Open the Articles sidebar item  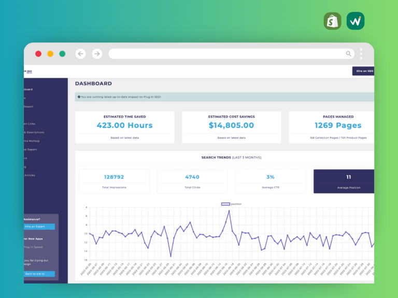click(30, 175)
